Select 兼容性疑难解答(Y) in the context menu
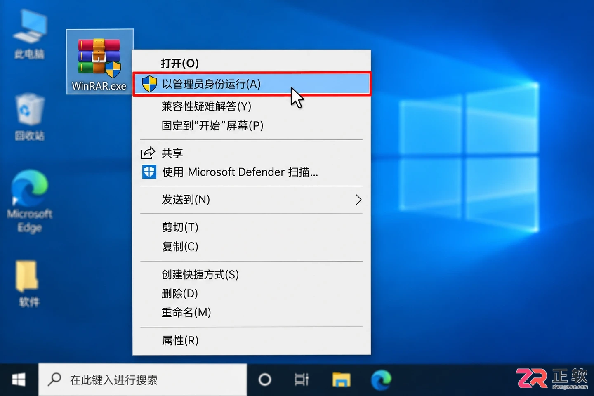 pyautogui.click(x=252, y=106)
